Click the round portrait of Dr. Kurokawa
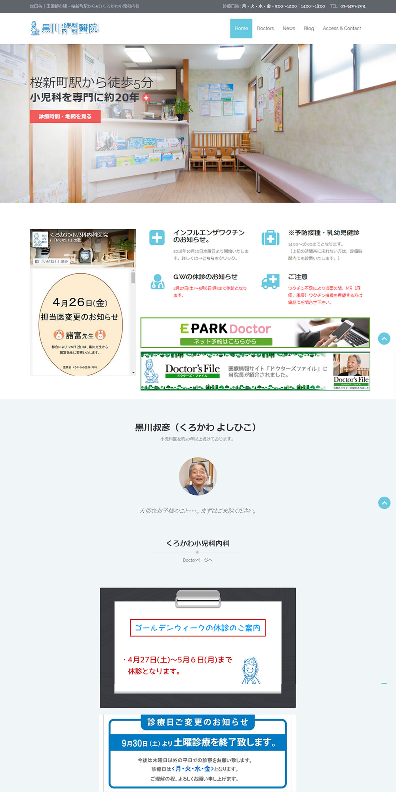 (198, 476)
